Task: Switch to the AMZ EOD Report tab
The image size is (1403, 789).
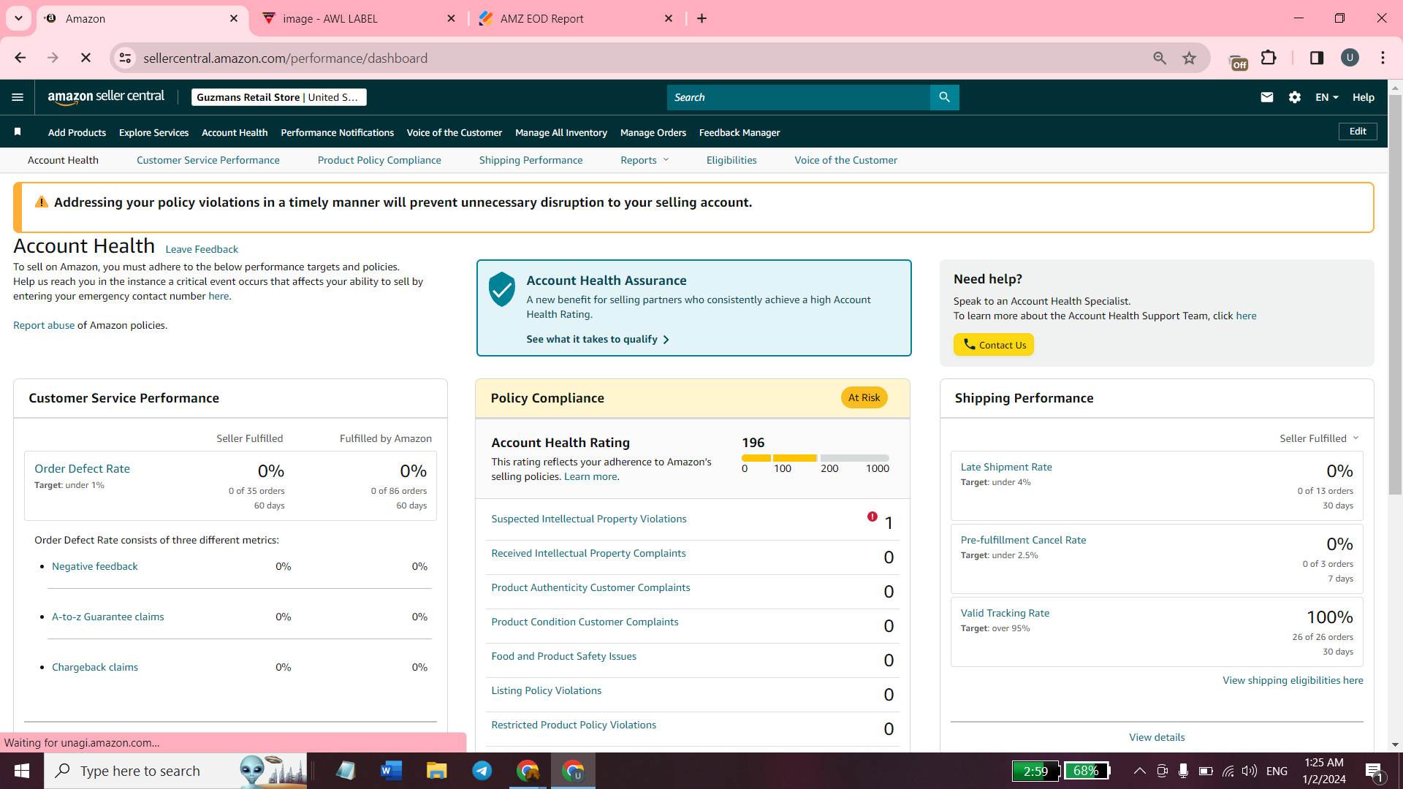Action: [x=576, y=18]
